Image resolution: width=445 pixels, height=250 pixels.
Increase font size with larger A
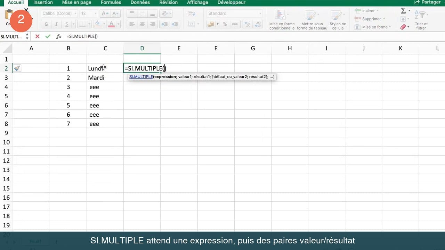104,14
